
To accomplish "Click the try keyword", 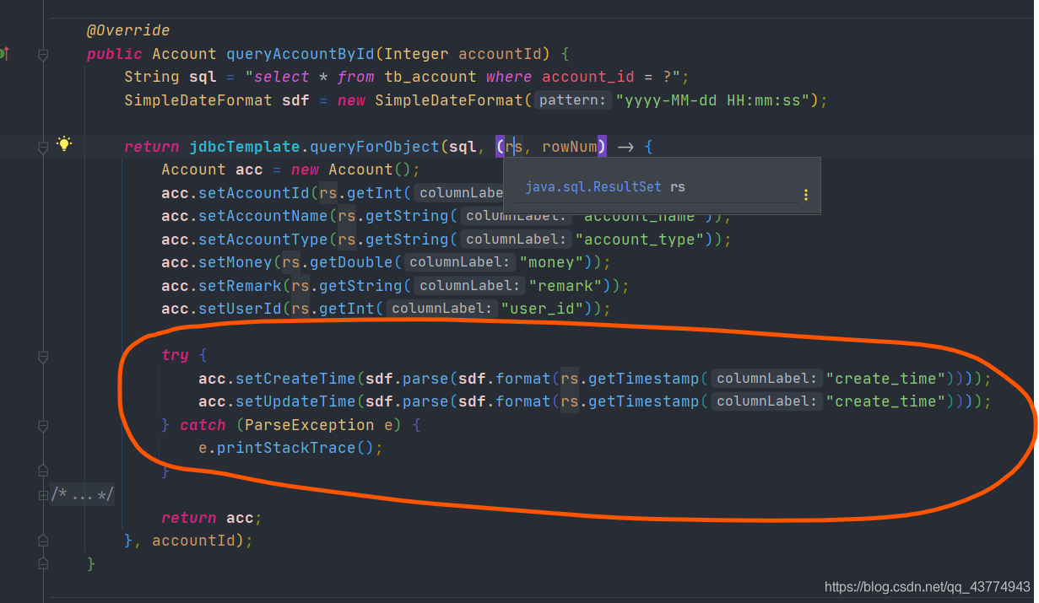I will tap(175, 355).
